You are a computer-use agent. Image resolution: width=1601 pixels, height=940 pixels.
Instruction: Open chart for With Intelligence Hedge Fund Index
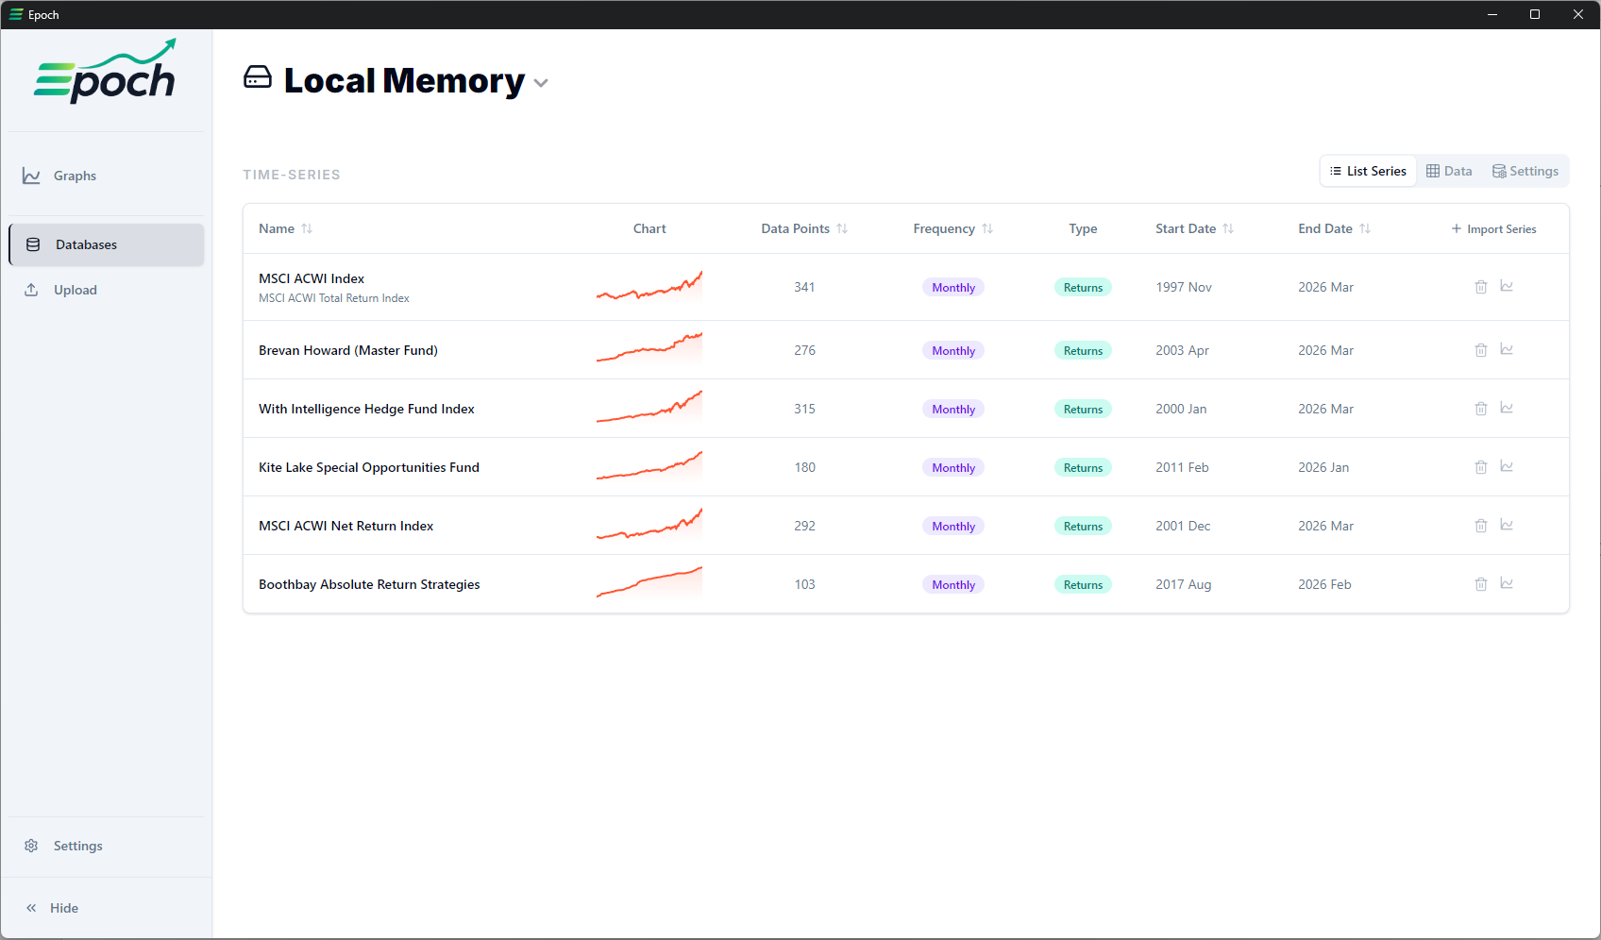click(1507, 408)
